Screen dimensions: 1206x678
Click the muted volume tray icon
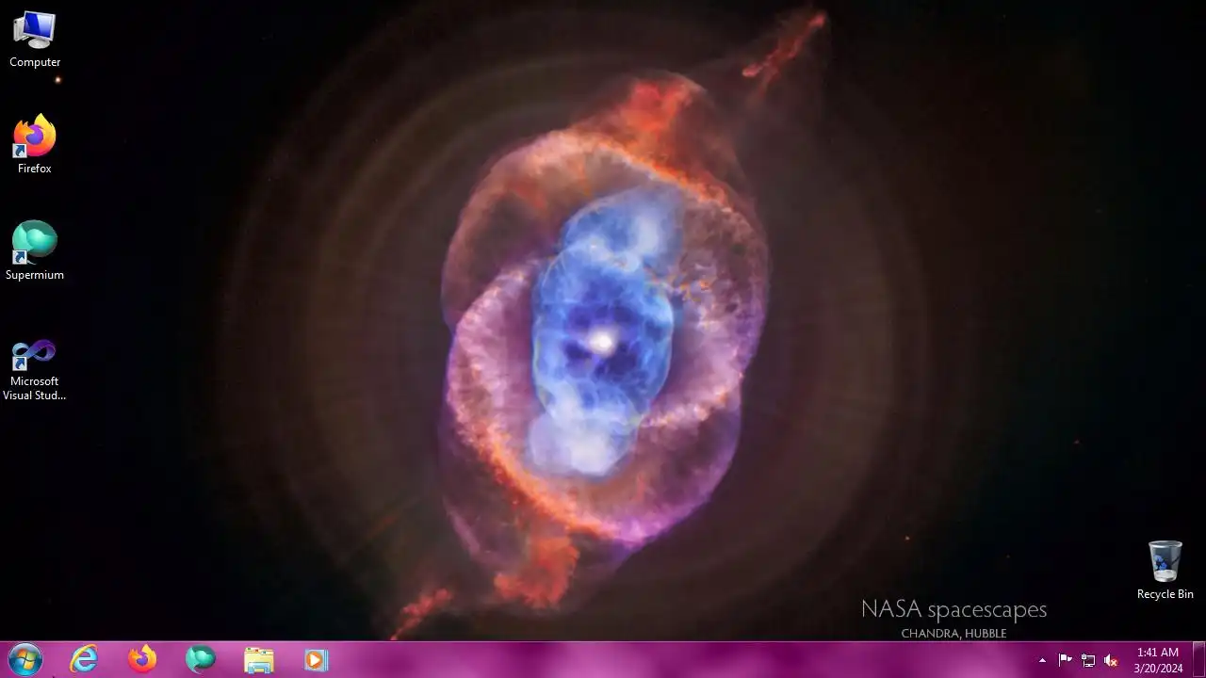tap(1111, 660)
